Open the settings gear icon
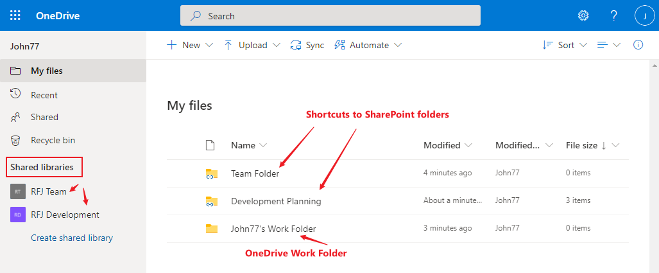 tap(583, 16)
